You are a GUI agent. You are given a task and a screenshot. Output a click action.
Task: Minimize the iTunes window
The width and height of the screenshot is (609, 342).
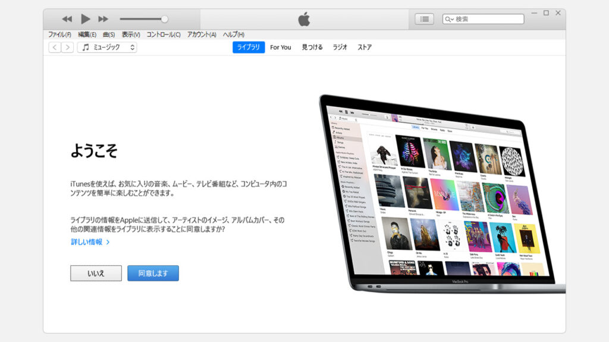click(x=535, y=13)
